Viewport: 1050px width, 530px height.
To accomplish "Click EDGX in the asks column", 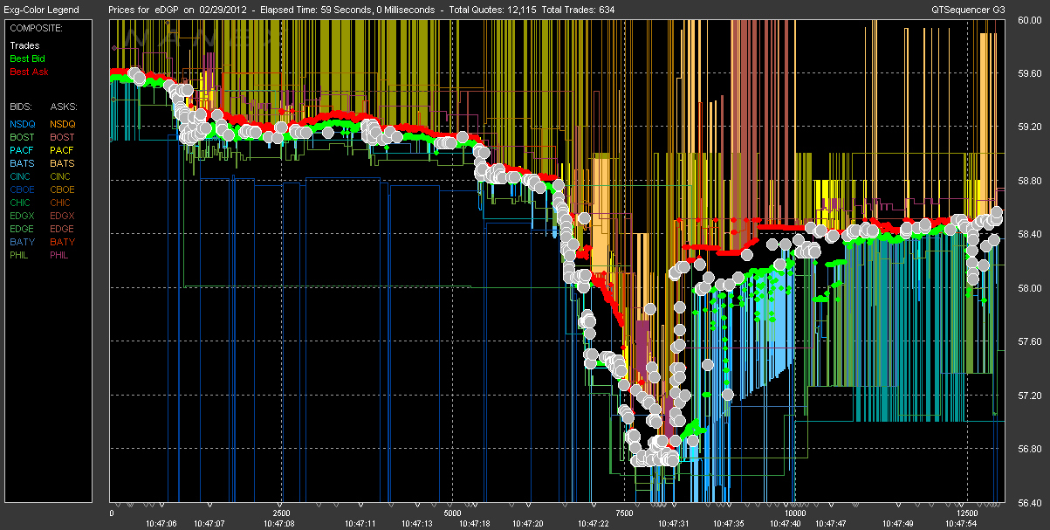I will [63, 216].
